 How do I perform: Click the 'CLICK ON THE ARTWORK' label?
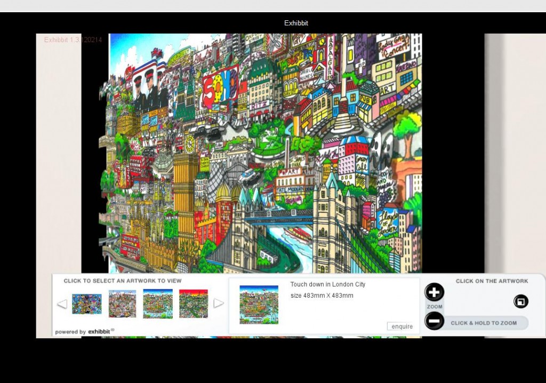[492, 281]
